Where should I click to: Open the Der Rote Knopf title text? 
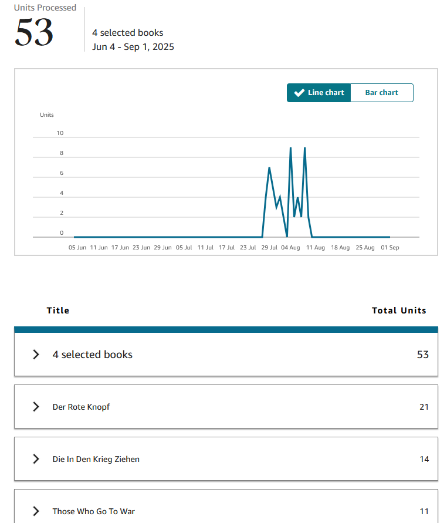pyautogui.click(x=81, y=407)
